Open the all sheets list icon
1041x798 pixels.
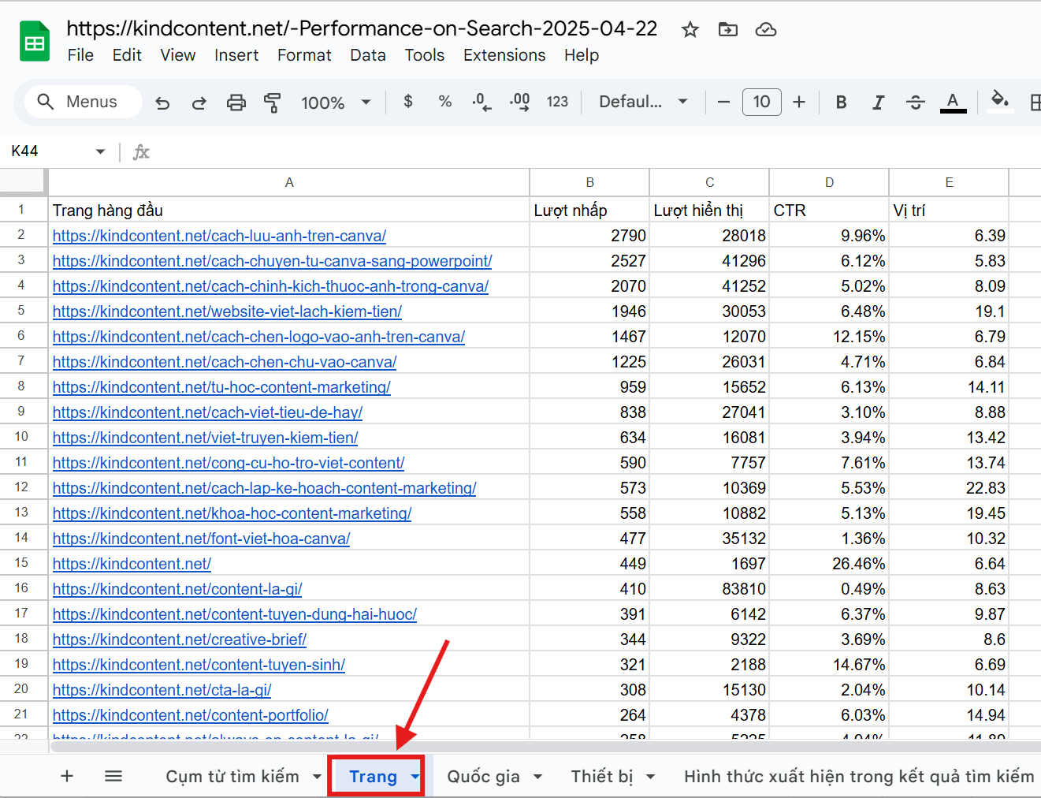[113, 776]
